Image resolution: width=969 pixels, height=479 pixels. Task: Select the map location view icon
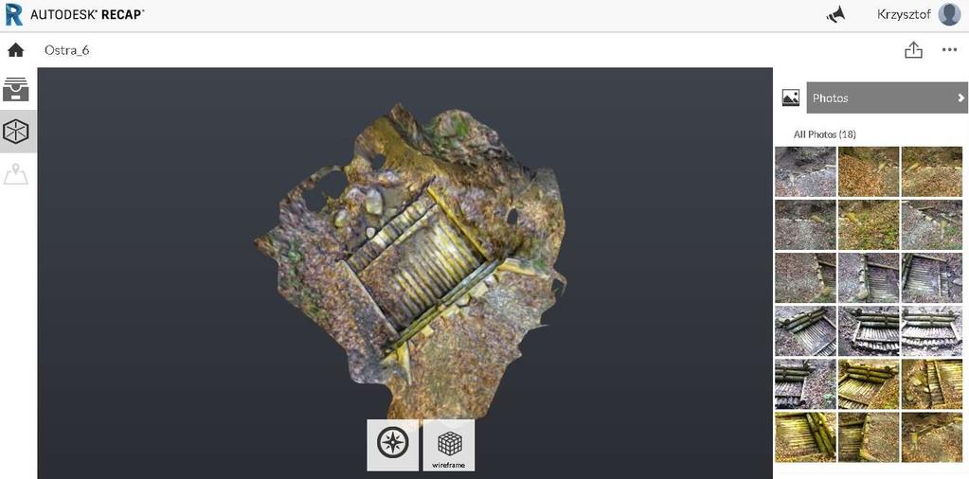15,174
